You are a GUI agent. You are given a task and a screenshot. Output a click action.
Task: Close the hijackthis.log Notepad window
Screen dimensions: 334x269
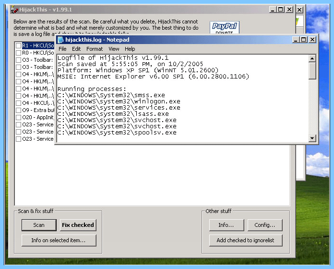312,40
